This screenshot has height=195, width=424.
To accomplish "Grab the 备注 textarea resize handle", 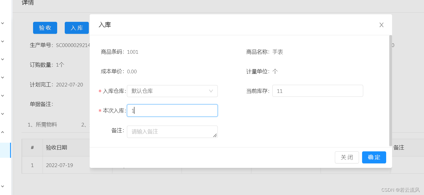I will click(215, 135).
